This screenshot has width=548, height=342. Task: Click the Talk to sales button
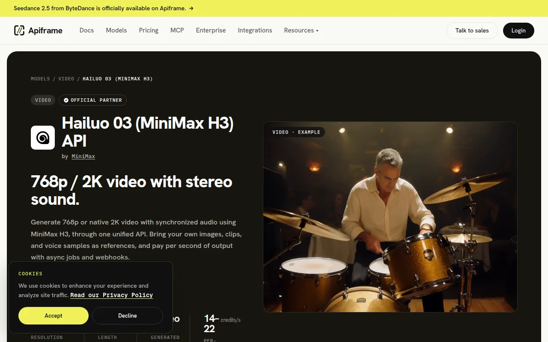tap(472, 30)
